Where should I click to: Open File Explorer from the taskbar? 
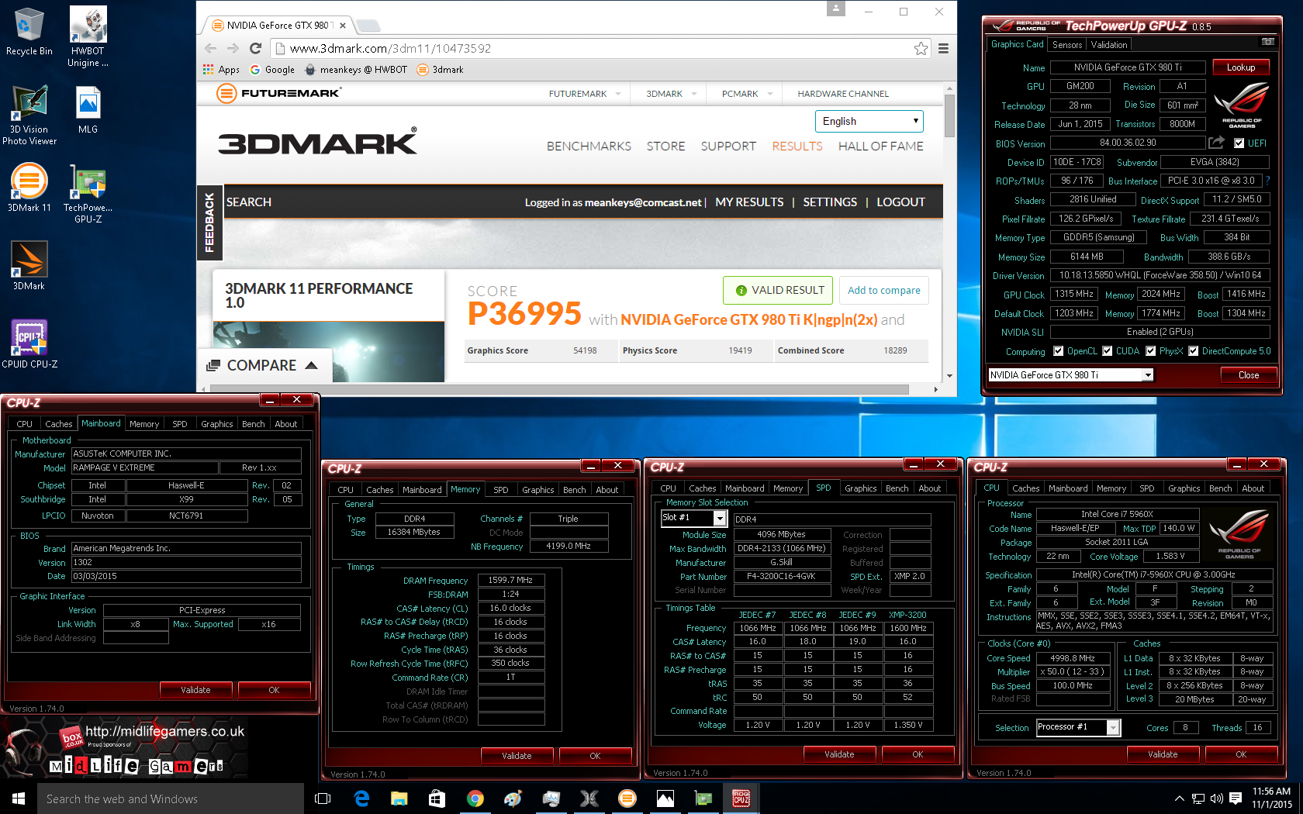tap(399, 798)
